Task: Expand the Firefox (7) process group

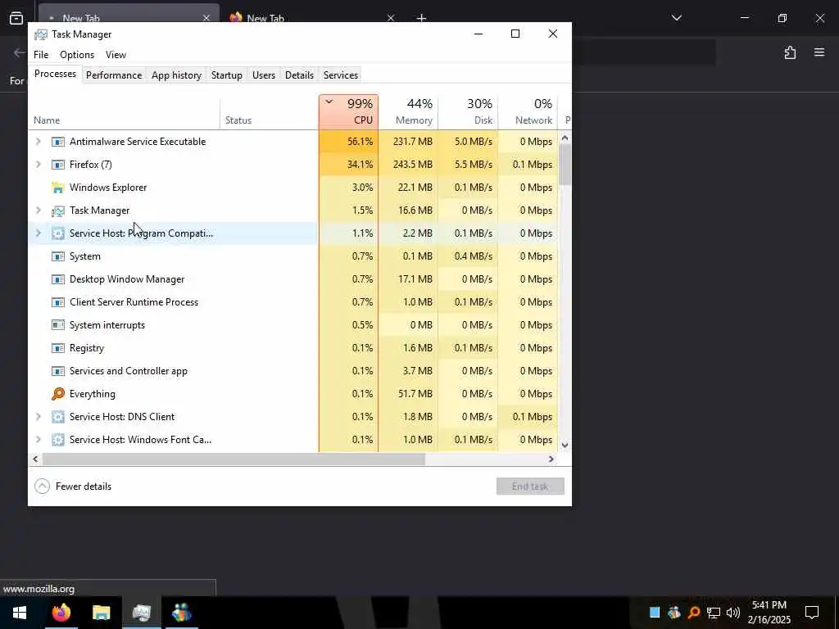Action: tap(38, 165)
